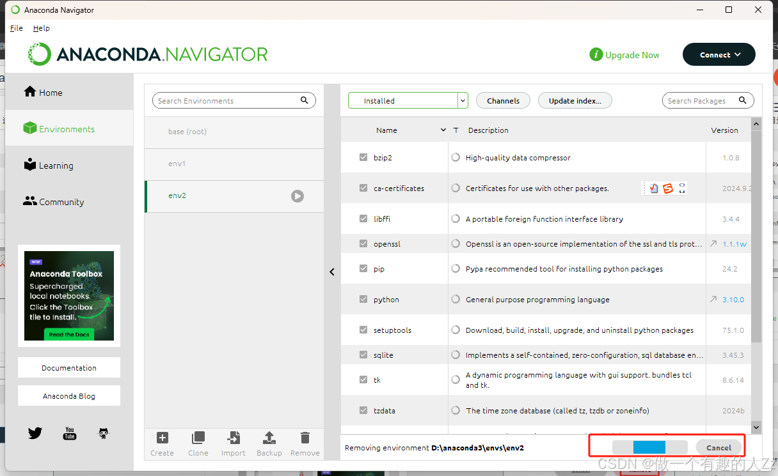
Task: Open the Connect dropdown button
Action: tap(719, 55)
